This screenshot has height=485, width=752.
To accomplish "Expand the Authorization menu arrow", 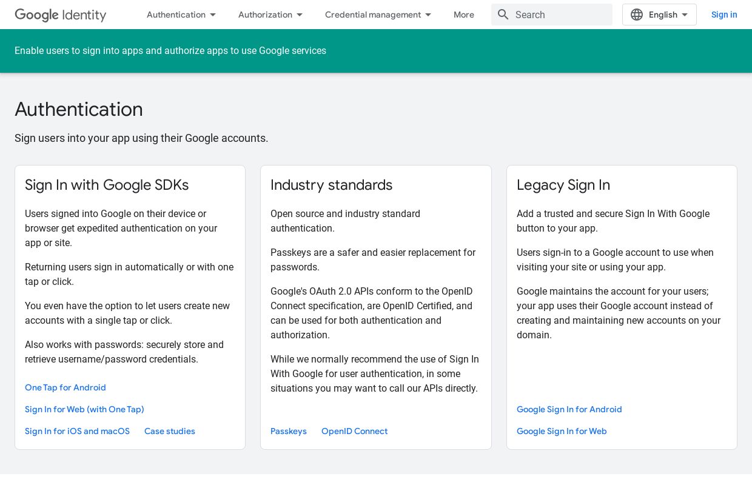I will [300, 15].
